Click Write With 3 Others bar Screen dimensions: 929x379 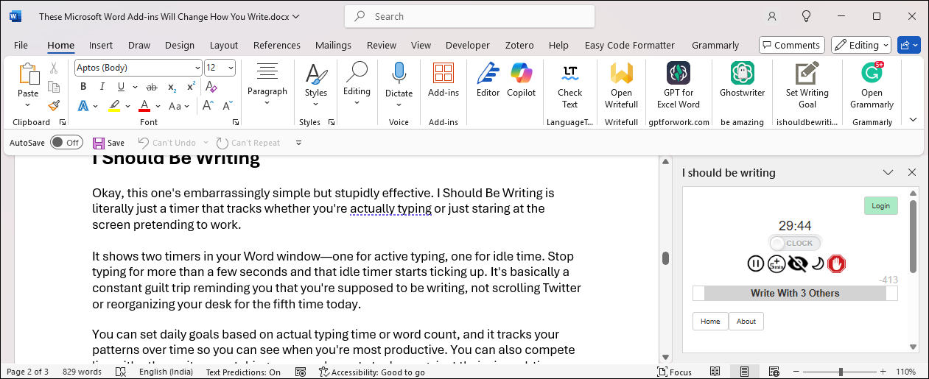click(x=795, y=293)
